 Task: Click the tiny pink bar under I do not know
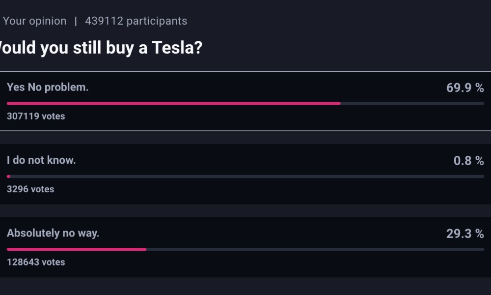click(8, 177)
